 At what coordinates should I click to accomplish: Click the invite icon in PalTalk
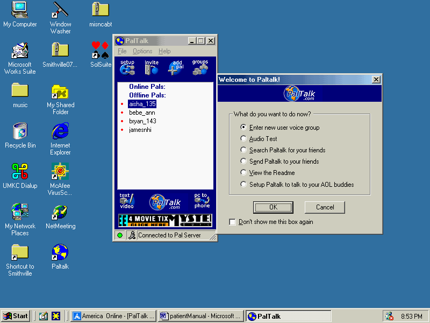tap(152, 67)
